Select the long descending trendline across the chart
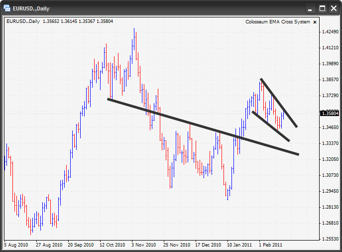 click(203, 127)
